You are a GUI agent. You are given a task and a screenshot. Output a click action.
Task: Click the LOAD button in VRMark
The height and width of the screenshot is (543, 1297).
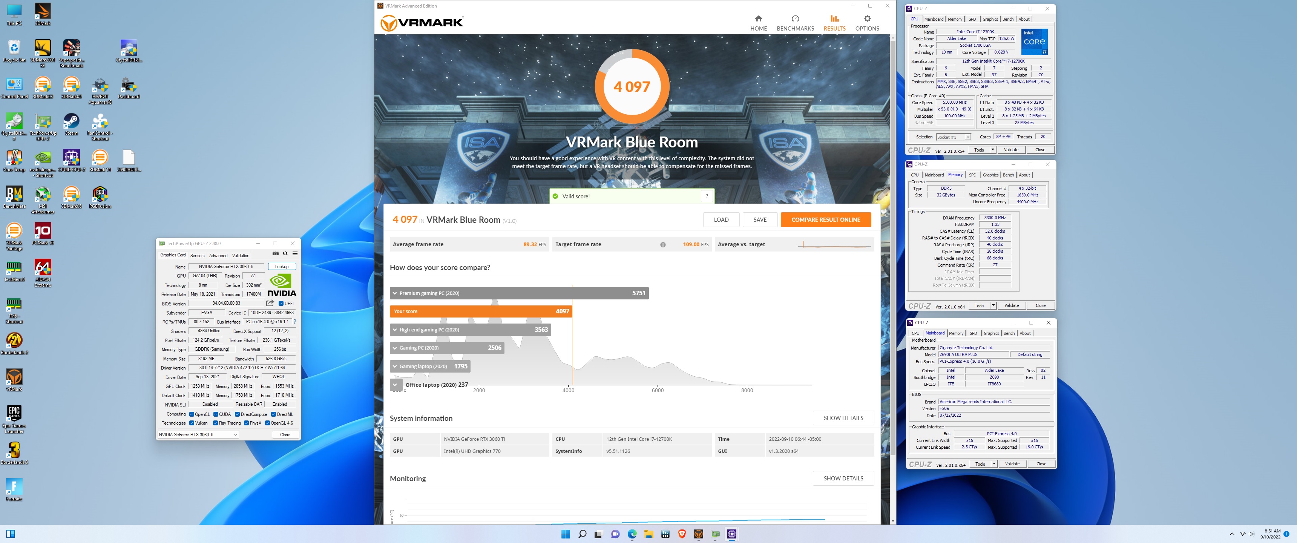click(721, 219)
